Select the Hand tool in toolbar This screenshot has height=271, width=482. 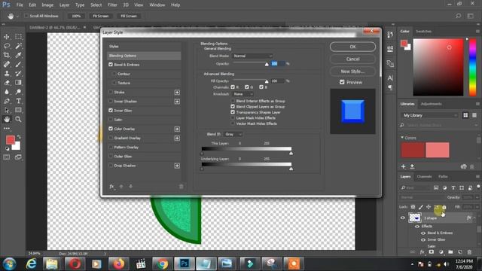(x=7, y=119)
